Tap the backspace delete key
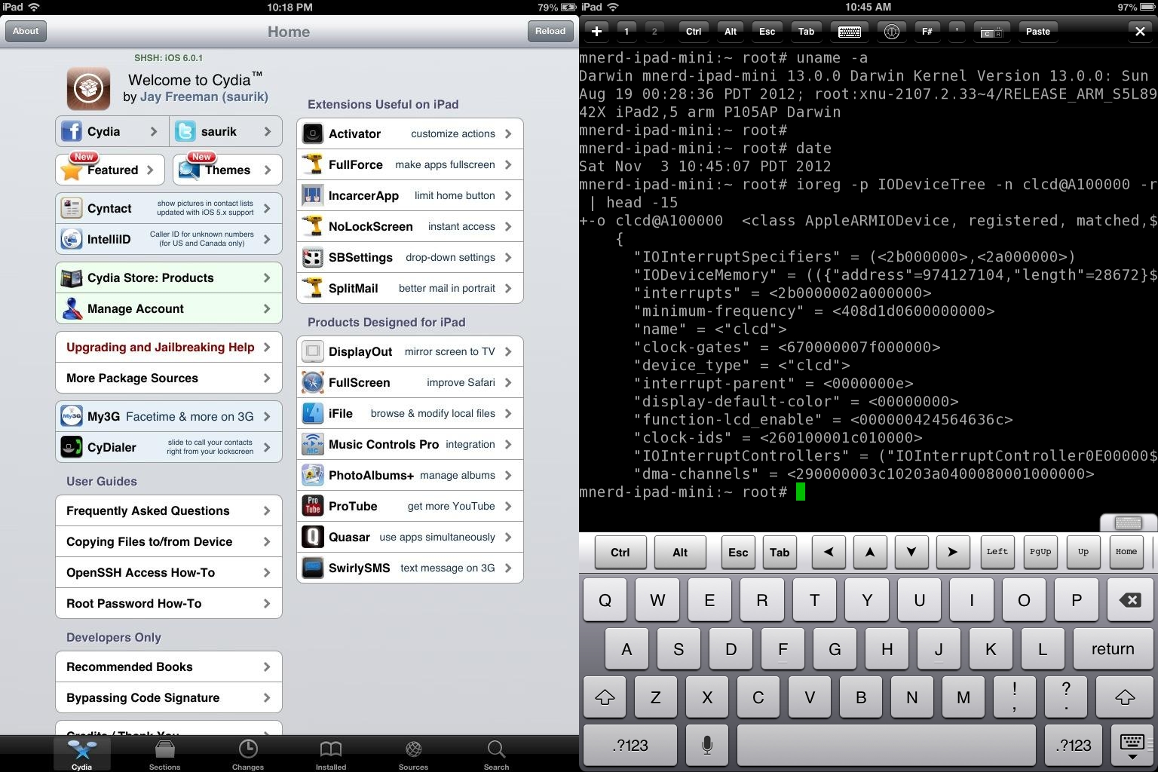This screenshot has width=1158, height=772. coord(1129,600)
